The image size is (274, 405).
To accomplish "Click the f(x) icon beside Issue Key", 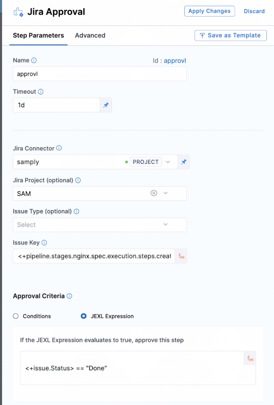I will click(181, 256).
